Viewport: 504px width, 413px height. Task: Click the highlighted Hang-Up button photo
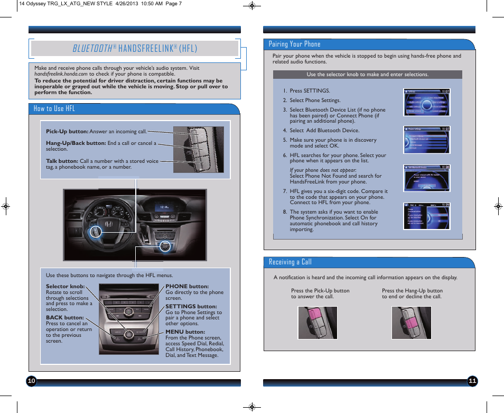(x=412, y=323)
